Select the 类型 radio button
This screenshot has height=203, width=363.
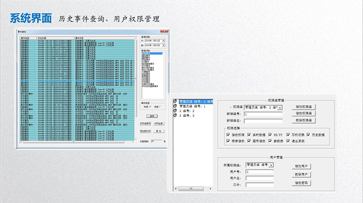click(160, 107)
